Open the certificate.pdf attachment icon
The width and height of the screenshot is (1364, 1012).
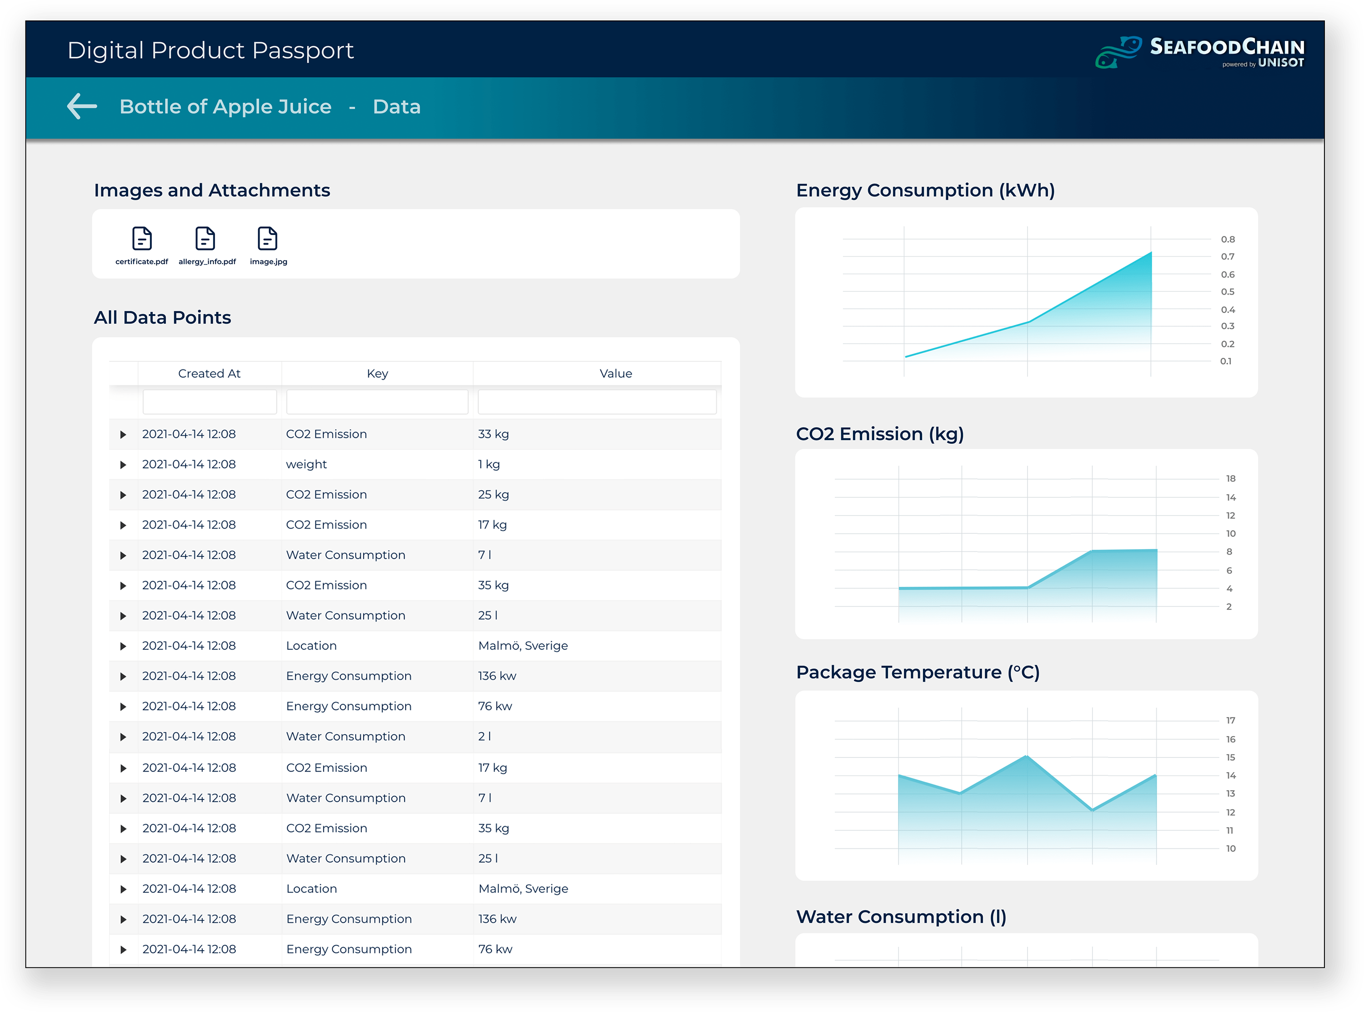pyautogui.click(x=141, y=238)
